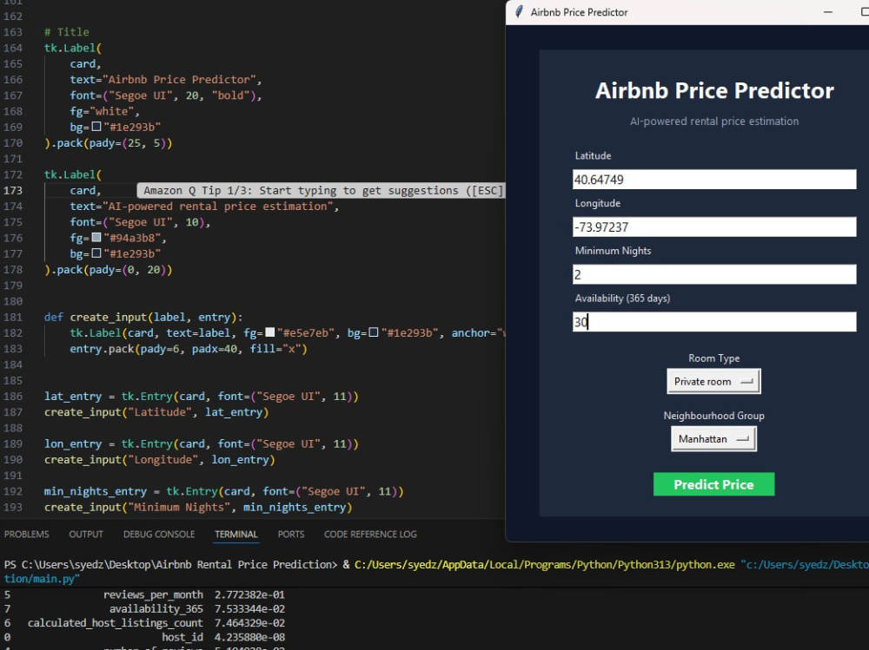
Task: Click the bg color swatch on line 182
Action: (x=374, y=332)
